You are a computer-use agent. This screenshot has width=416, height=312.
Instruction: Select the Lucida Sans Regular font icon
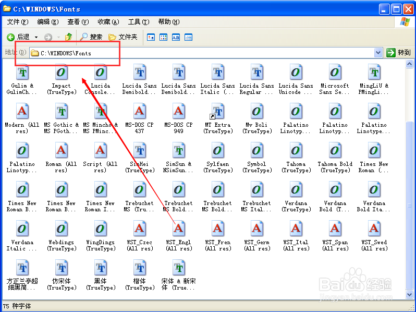(x=256, y=72)
